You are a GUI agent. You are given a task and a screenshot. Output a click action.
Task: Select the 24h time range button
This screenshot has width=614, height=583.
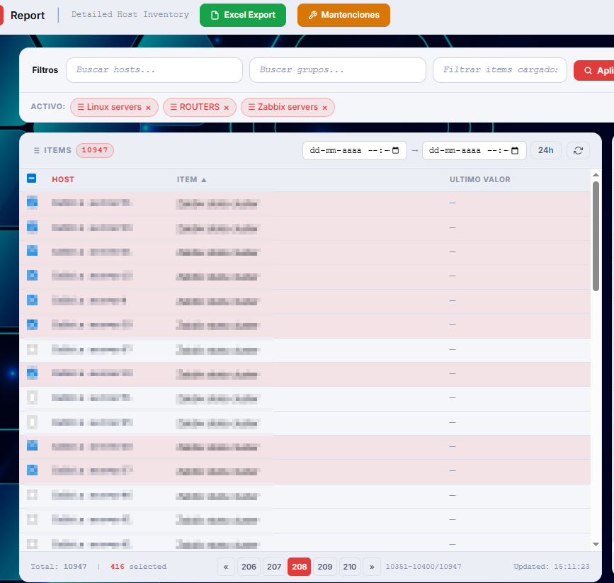click(x=545, y=150)
